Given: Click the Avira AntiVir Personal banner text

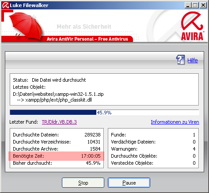Looking at the screenshot, I should (87, 39).
